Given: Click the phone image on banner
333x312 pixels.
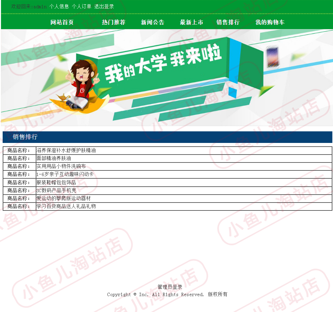Looking at the screenshot, I should tap(272, 58).
